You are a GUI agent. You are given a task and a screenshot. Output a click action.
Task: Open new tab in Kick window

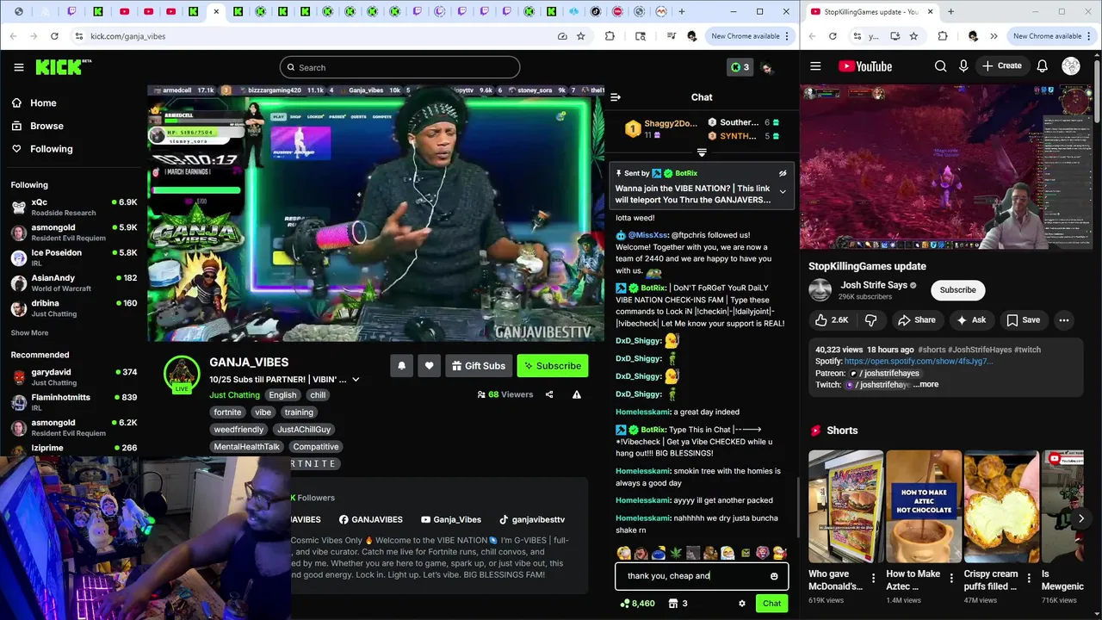(682, 12)
